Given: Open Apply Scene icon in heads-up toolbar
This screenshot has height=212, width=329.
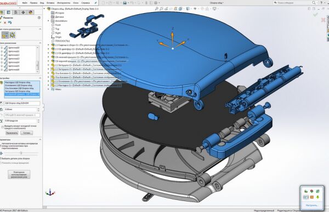Looking at the screenshot, I should click(207, 9).
